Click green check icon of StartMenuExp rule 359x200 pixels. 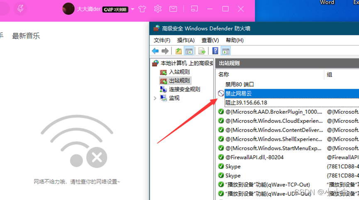[221, 148]
